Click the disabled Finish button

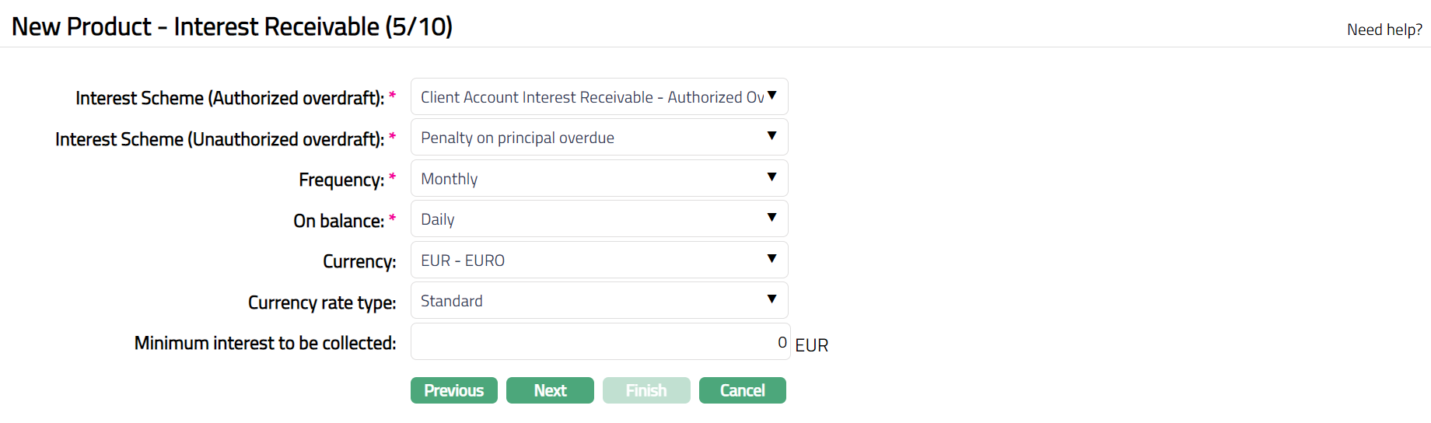pos(646,390)
